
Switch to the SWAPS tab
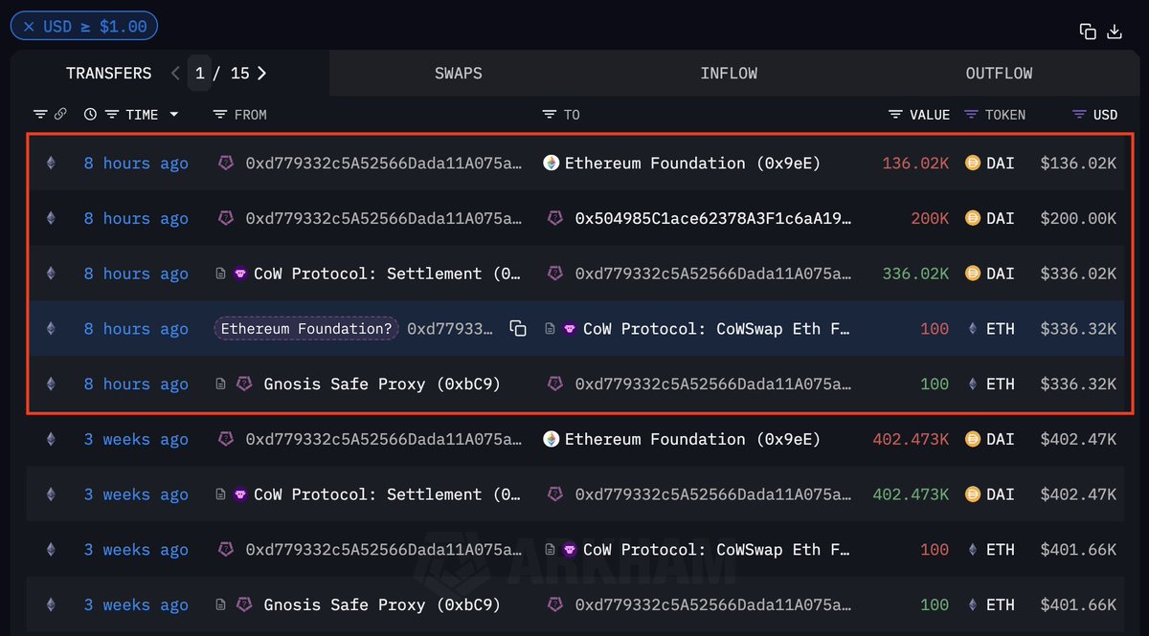(459, 74)
